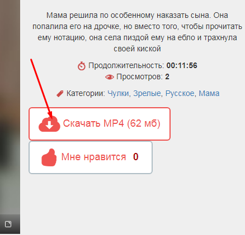
Task: Click the eye icon beside Просмотров
Action: point(110,77)
